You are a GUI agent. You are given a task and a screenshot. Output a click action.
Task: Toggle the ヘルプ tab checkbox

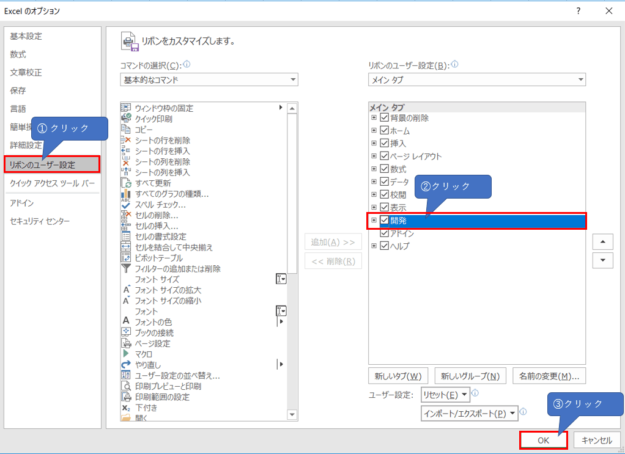384,246
